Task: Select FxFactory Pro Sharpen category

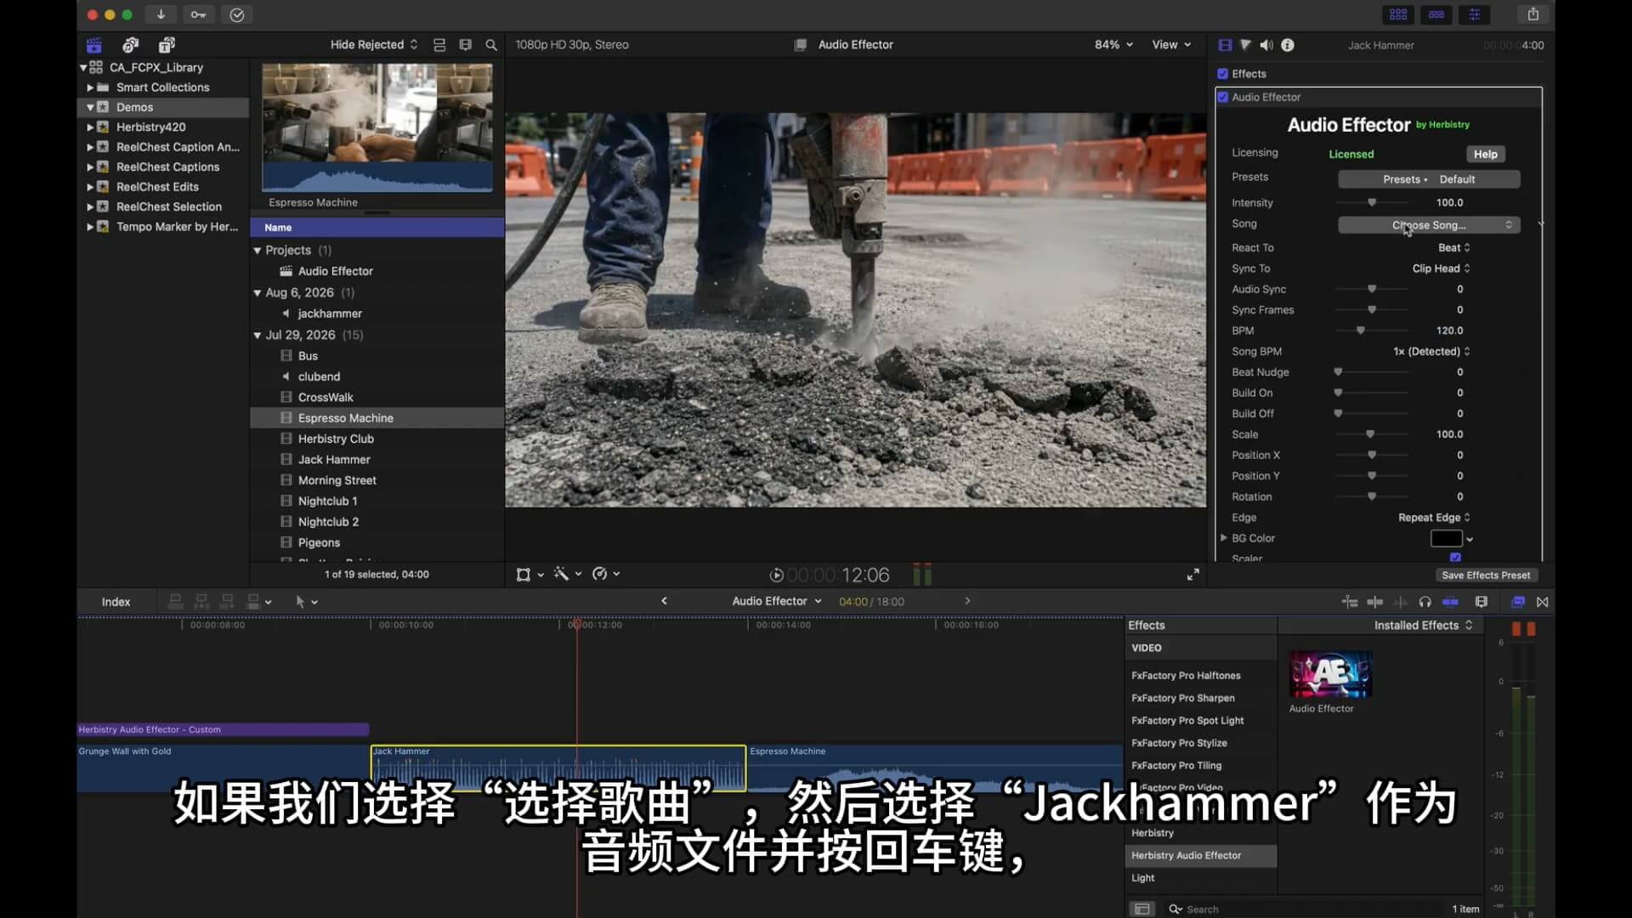Action: [x=1182, y=698]
